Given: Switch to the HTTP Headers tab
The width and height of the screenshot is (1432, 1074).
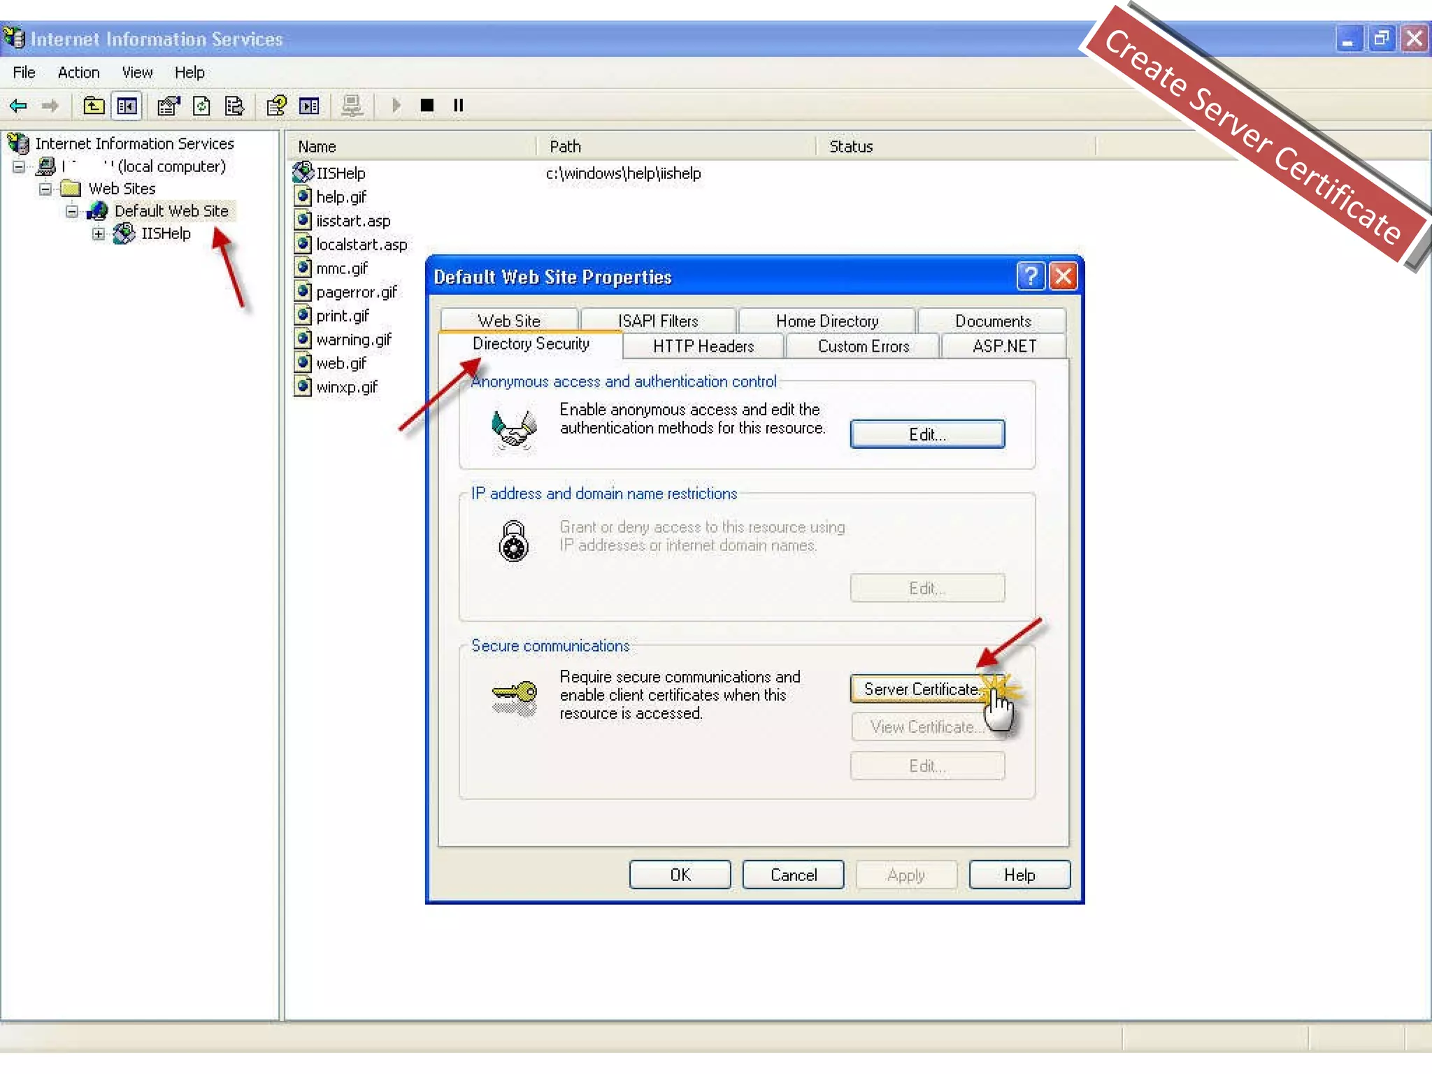Looking at the screenshot, I should coord(703,346).
